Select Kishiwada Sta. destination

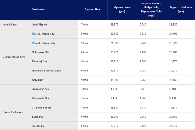pos(41,98)
